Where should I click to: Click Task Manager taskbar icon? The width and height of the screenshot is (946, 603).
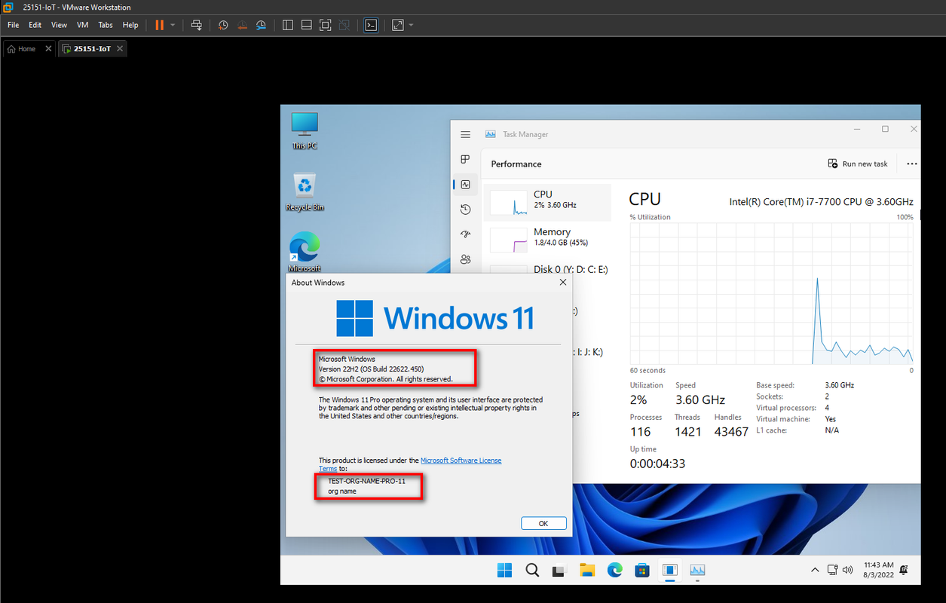point(697,571)
